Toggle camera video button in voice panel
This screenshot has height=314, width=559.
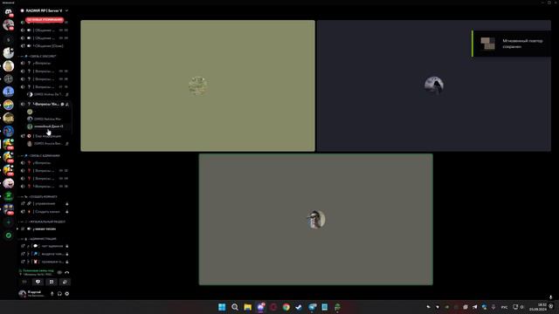24,282
